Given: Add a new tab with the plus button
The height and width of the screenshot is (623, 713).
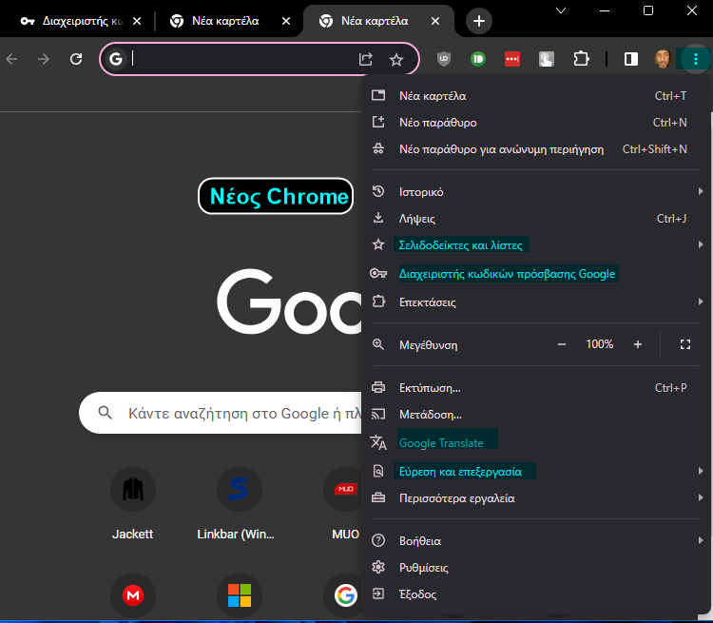Looking at the screenshot, I should [x=479, y=21].
